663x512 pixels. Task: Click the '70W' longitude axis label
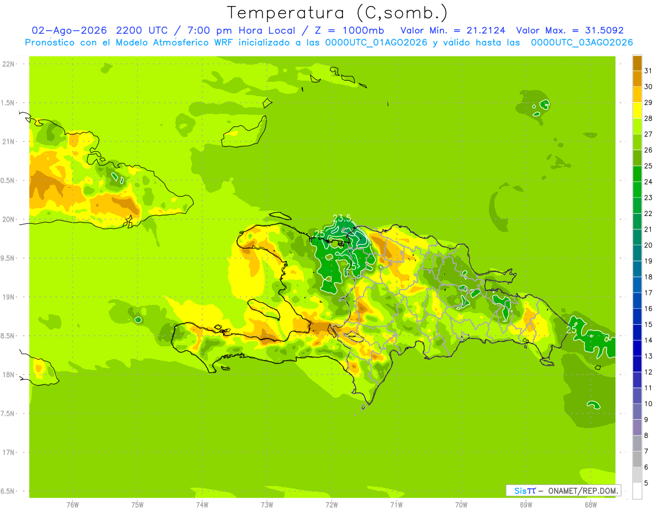(x=461, y=505)
